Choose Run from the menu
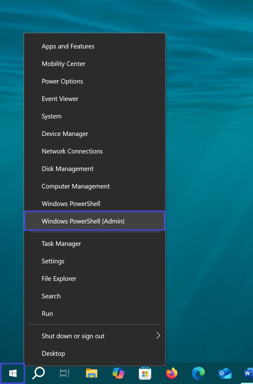253x384 pixels. pyautogui.click(x=95, y=314)
